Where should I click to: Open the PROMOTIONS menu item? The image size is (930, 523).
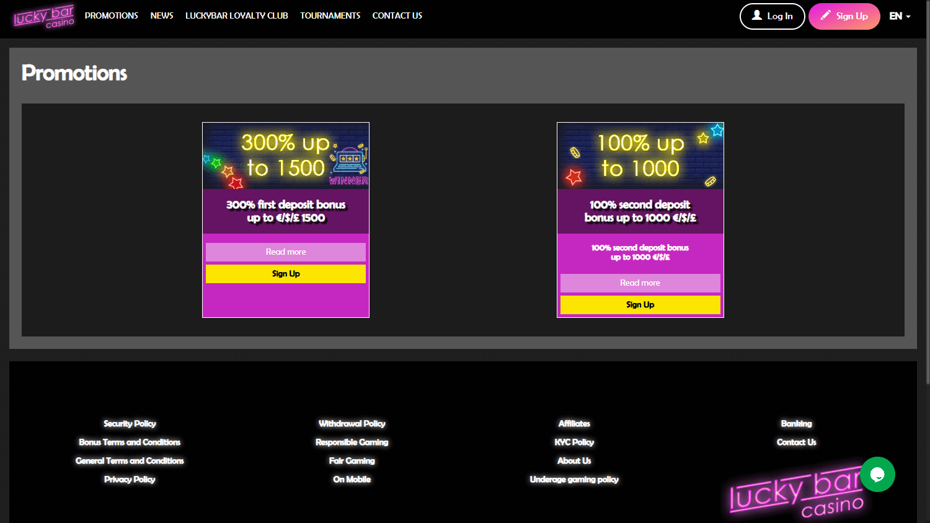[111, 15]
